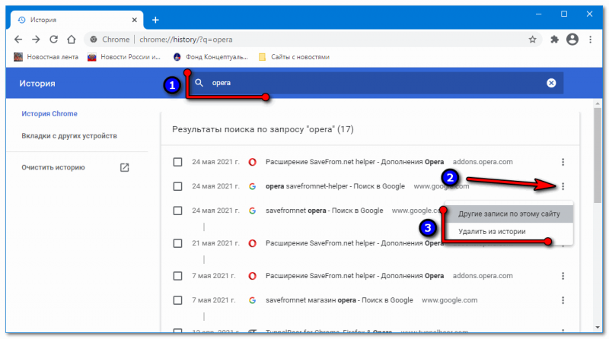Reload the page with refresh icon
Image resolution: width=609 pixels, height=339 pixels.
pyautogui.click(x=53, y=39)
